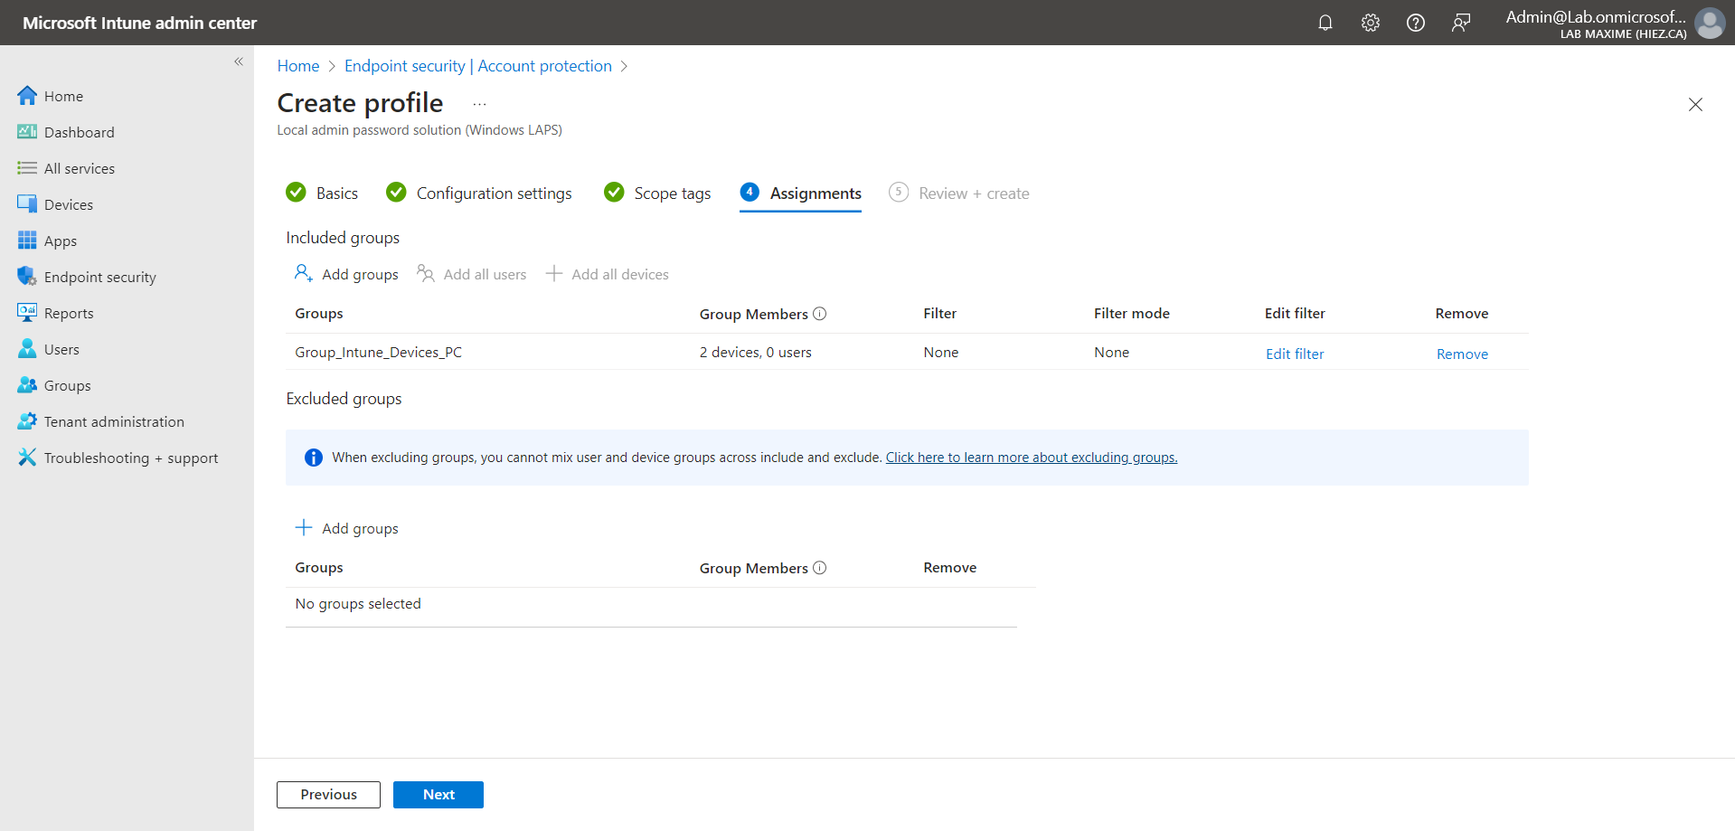
Task: Open the learn more about excluding groups link
Action: [x=1031, y=458]
